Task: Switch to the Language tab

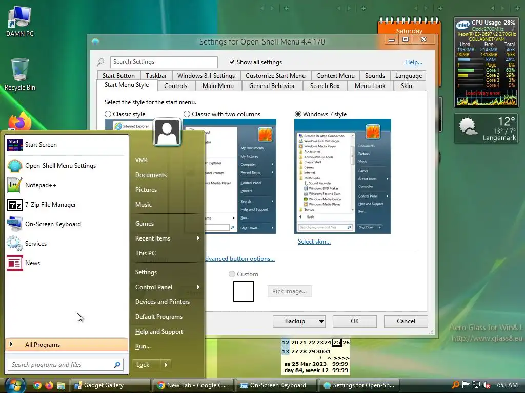Action: pyautogui.click(x=409, y=76)
